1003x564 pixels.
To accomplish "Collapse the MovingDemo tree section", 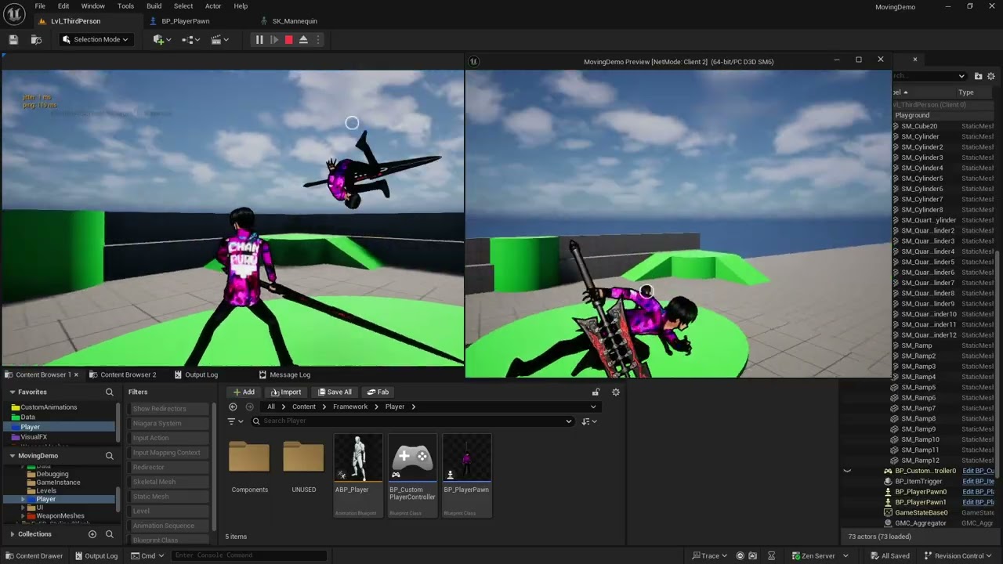I will pyautogui.click(x=13, y=455).
